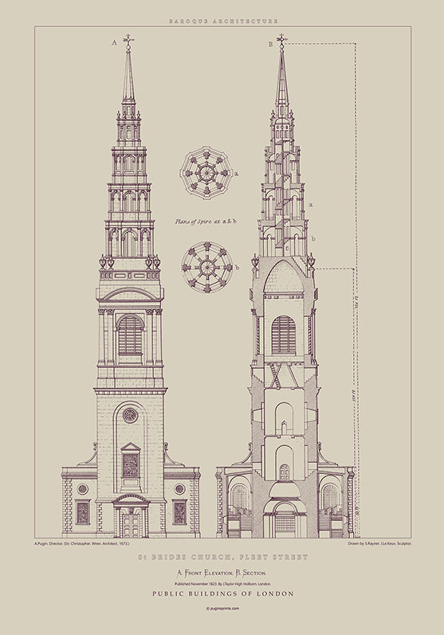Select the 'Plans of Spire at a & b' caption
The width and height of the screenshot is (444, 635).
(x=206, y=221)
